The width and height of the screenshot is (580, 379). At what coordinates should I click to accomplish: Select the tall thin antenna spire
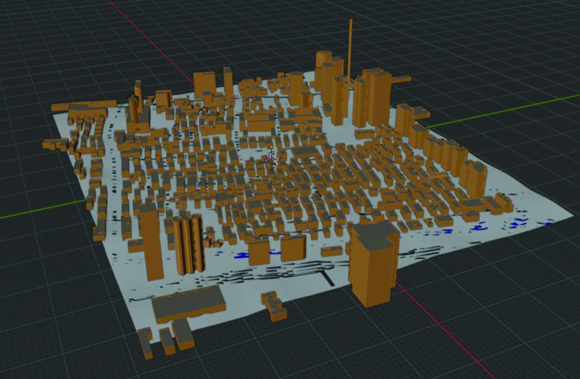(x=350, y=51)
